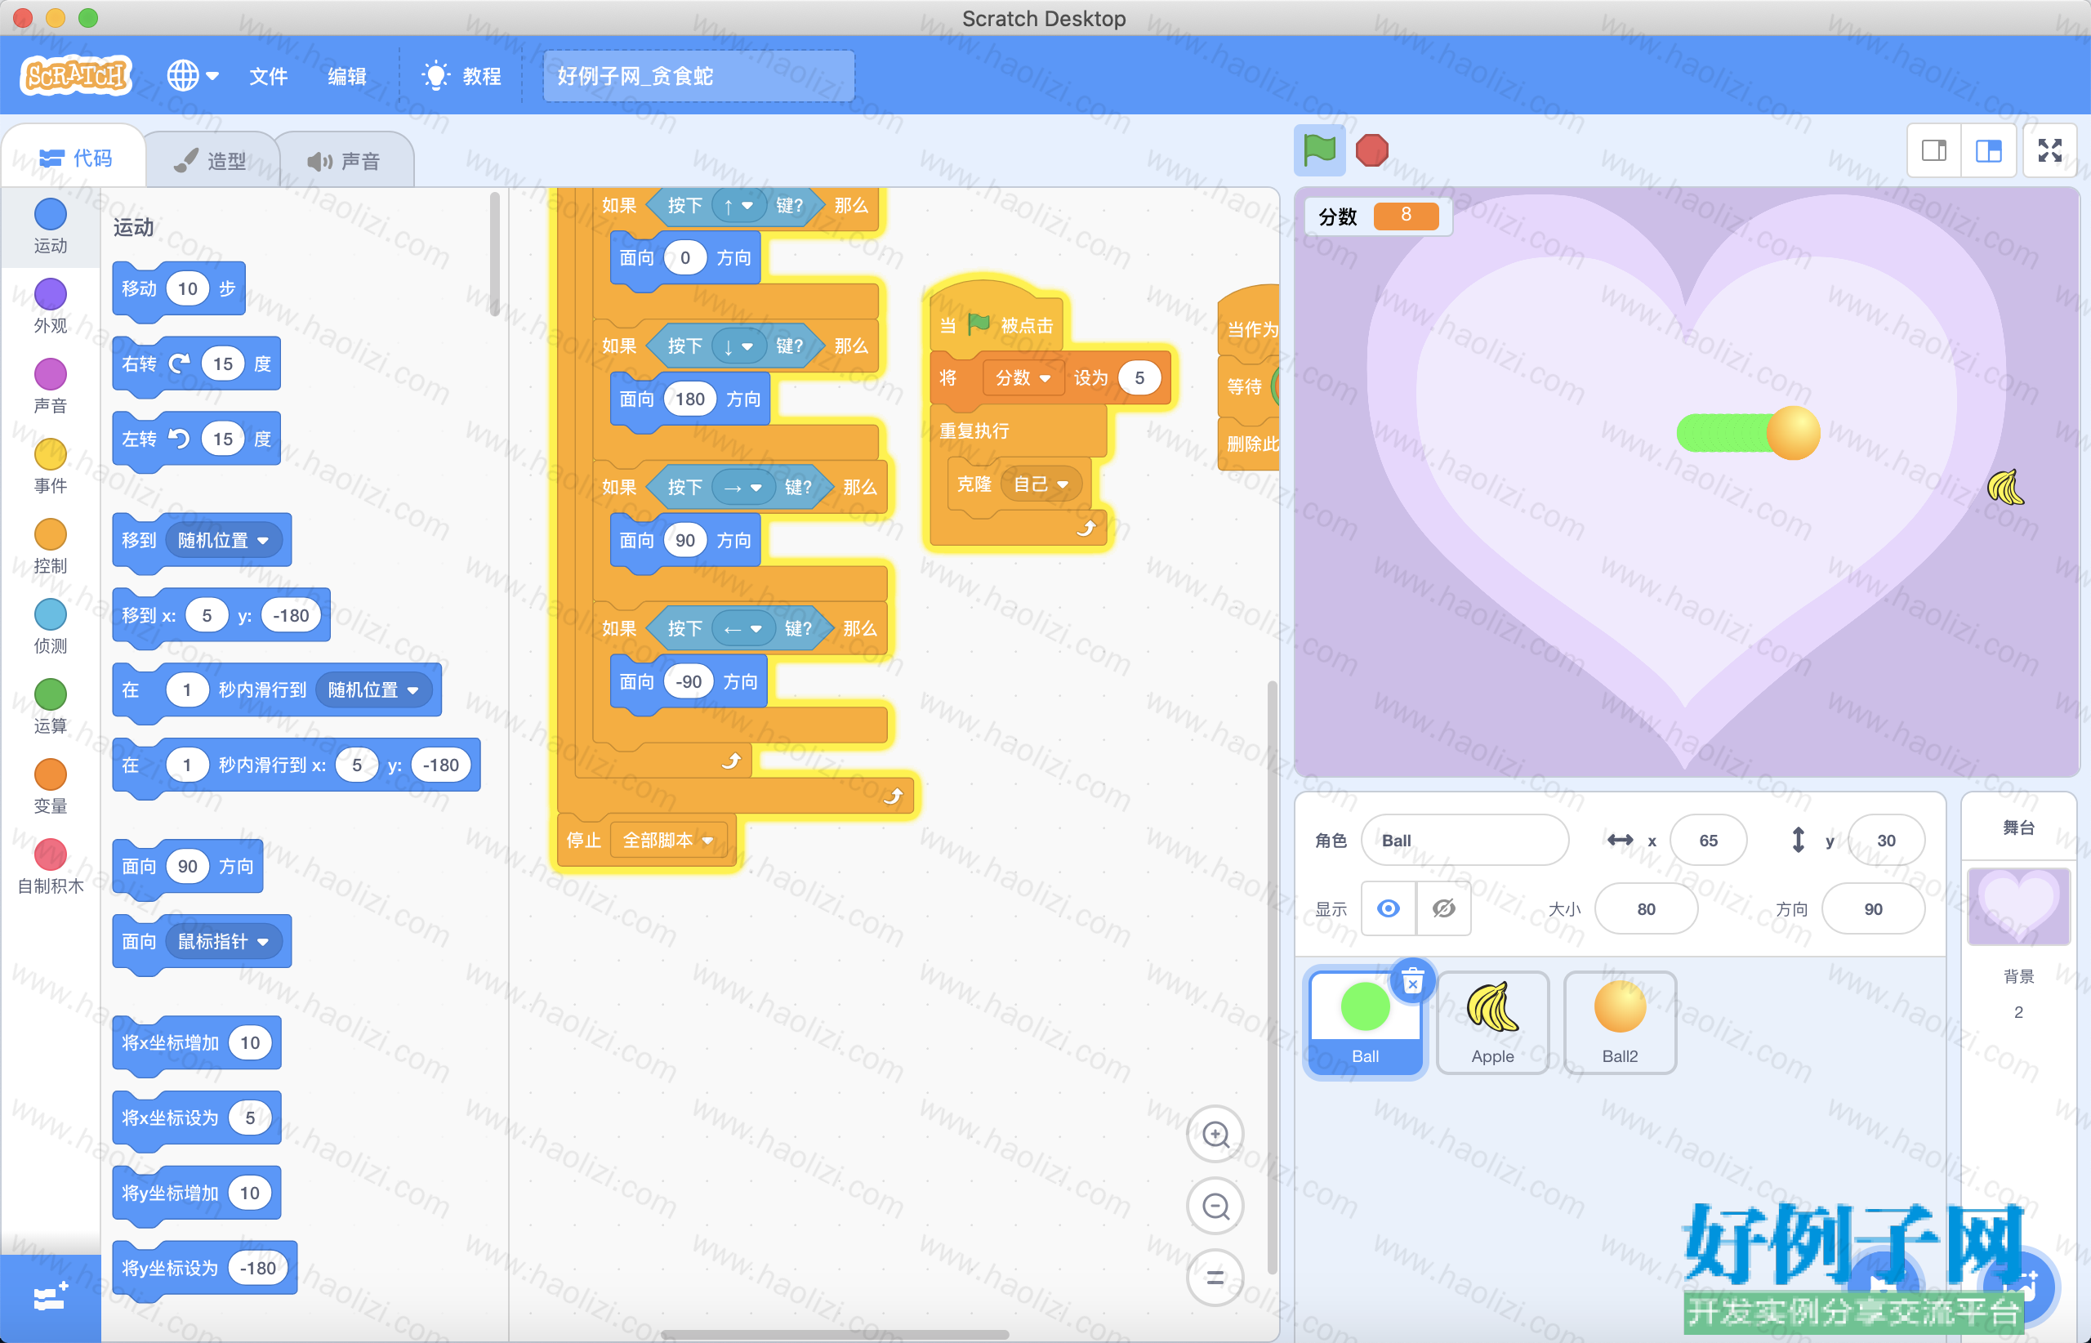The width and height of the screenshot is (2091, 1343).
Task: Select the 变量 variables category
Action: tap(51, 788)
